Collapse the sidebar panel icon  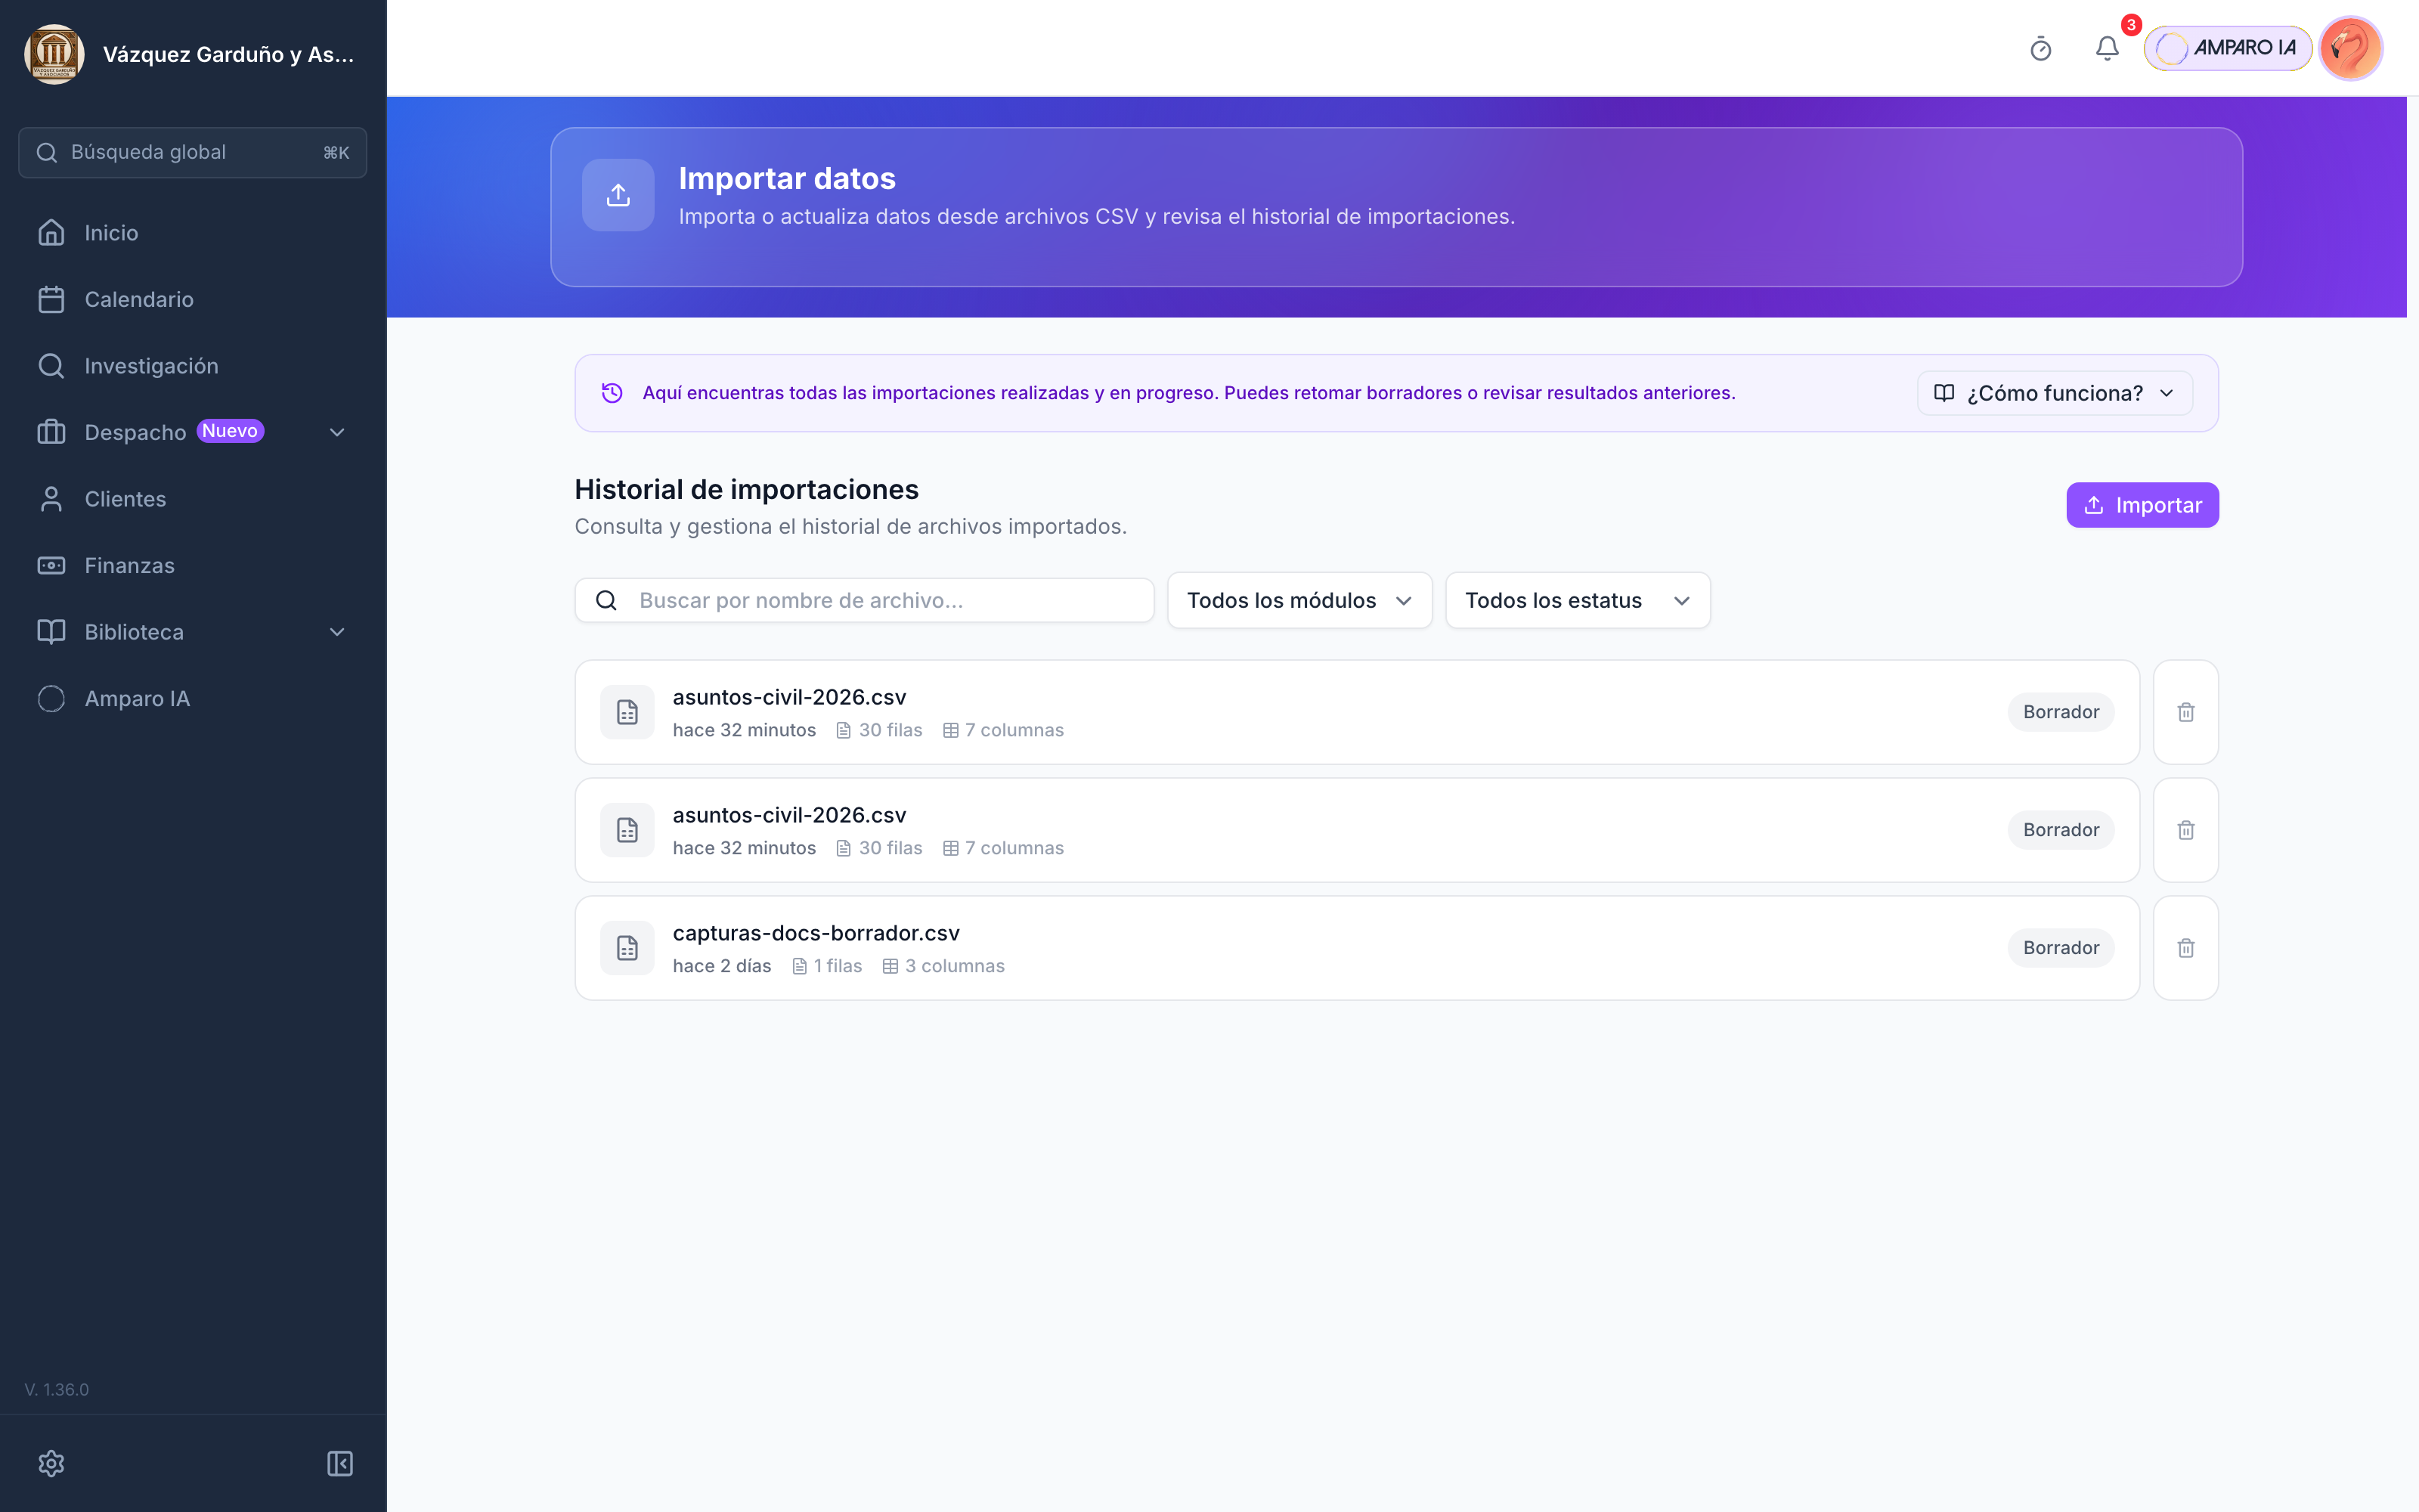coord(340,1464)
